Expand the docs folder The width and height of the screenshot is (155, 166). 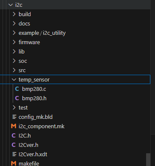tap(24, 23)
